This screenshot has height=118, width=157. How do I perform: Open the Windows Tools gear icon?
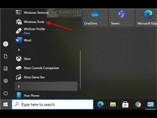19,22
